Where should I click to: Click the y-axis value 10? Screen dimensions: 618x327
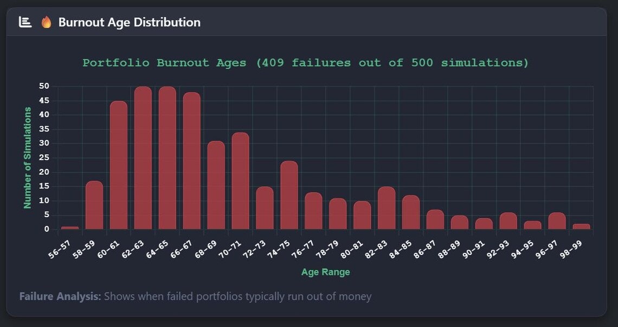tap(44, 201)
